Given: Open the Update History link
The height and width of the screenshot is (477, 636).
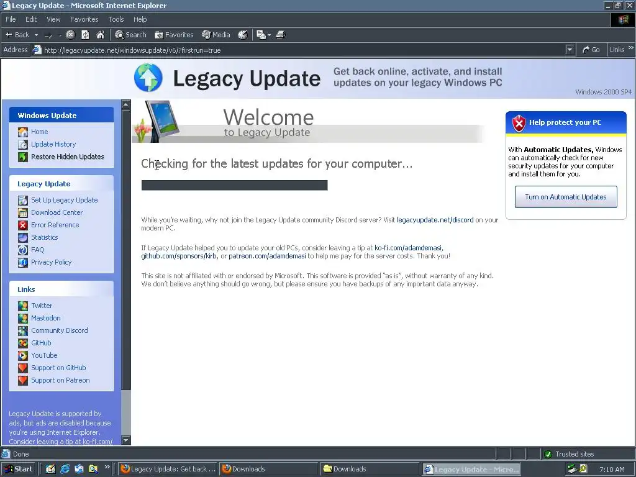Looking at the screenshot, I should [53, 144].
